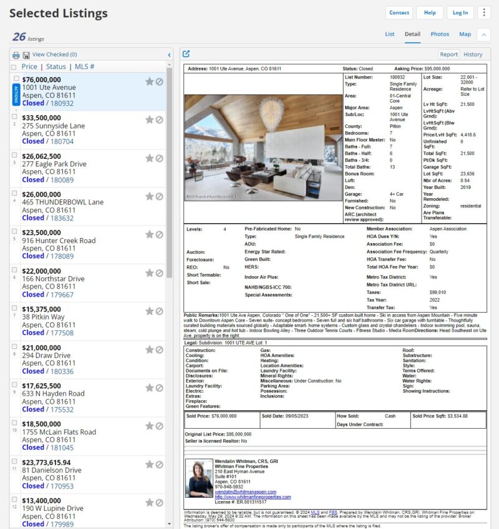Click the Contact button
The width and height of the screenshot is (499, 529).
tap(399, 12)
